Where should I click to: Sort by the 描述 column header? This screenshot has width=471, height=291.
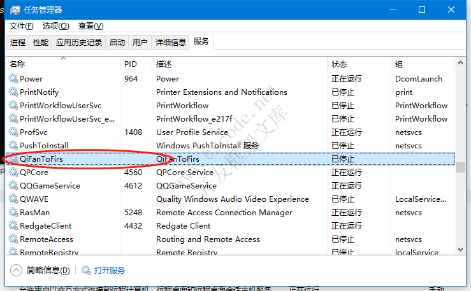coord(240,64)
